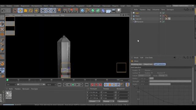Toggle the Preview checkbox
The width and height of the screenshot is (196, 110).
152,70
